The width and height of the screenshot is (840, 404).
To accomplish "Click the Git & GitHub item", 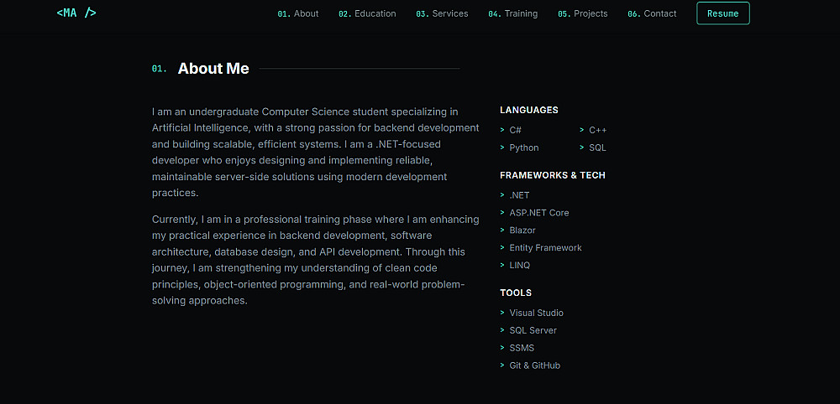I will coord(534,365).
